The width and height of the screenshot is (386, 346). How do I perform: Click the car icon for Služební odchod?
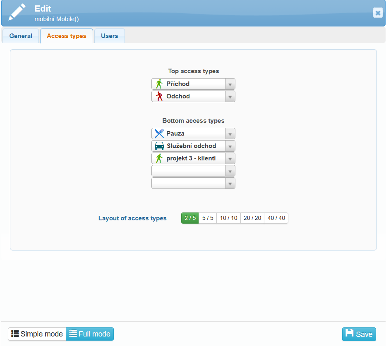click(x=159, y=146)
